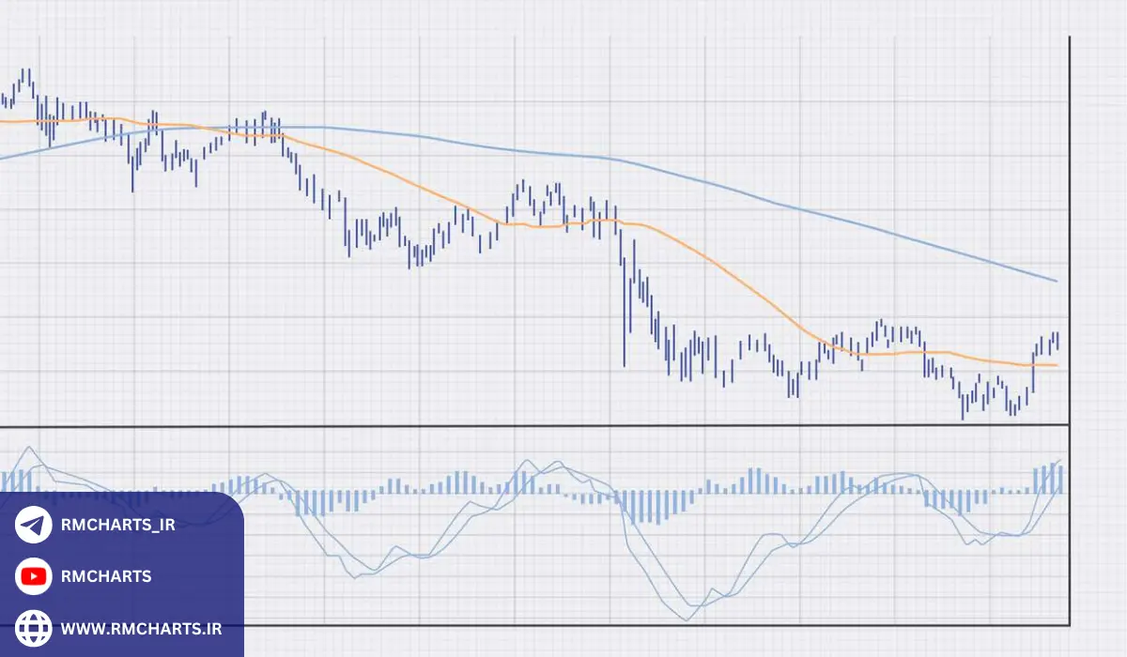The image size is (1127, 657).
Task: Click right endpoint of the blue moving average
Action: pos(1057,281)
